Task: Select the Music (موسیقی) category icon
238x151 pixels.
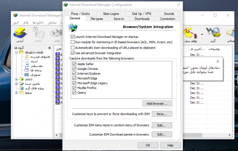Action: pos(27,66)
